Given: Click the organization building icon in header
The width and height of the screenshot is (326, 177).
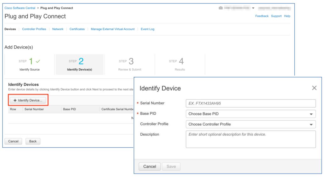Looking at the screenshot, I should tap(220, 8).
